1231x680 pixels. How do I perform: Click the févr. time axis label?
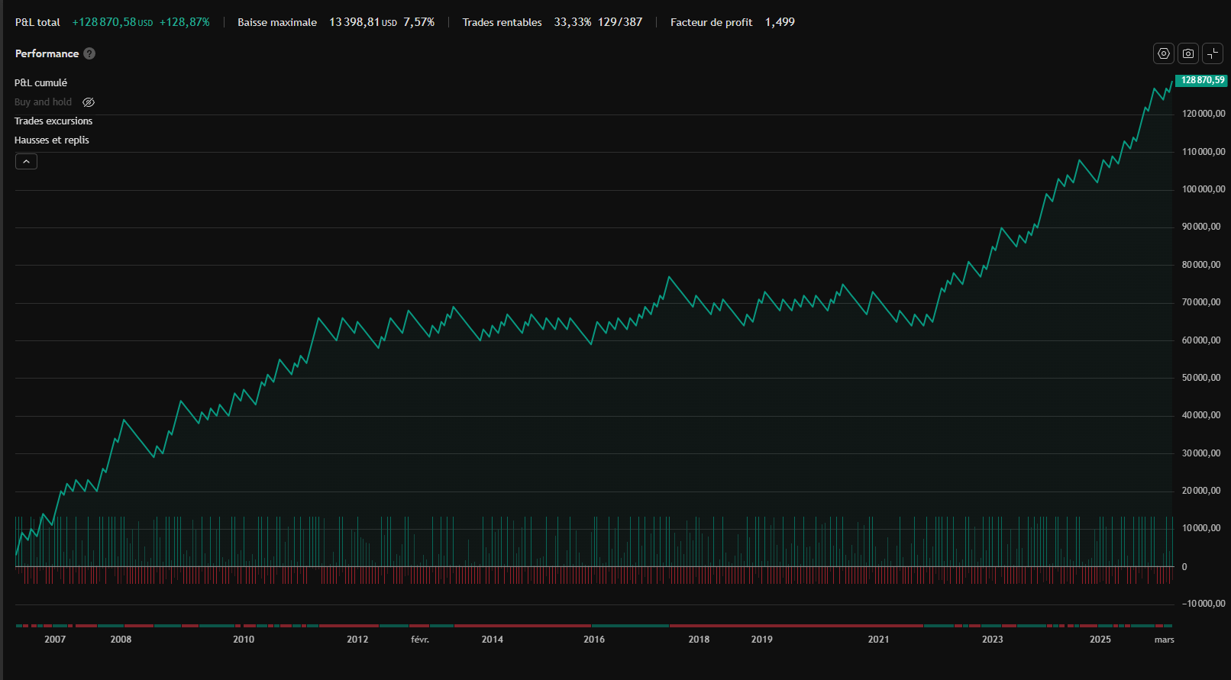click(420, 640)
